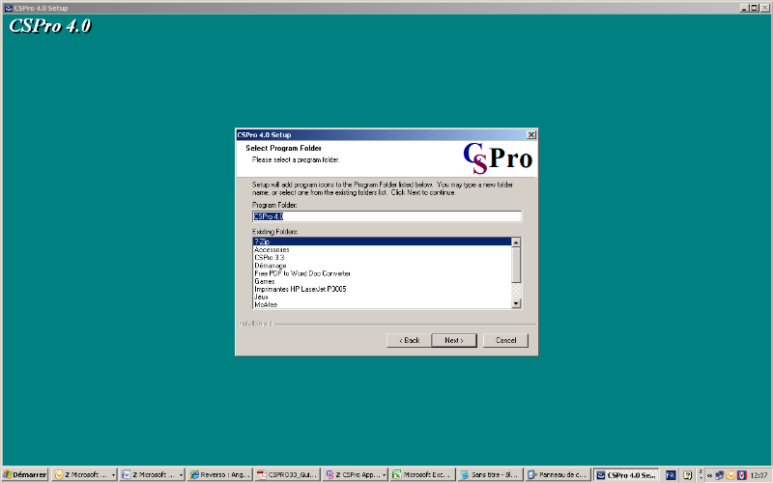Select the Jeux folder
Screen dimensions: 773x483
pos(383,297)
